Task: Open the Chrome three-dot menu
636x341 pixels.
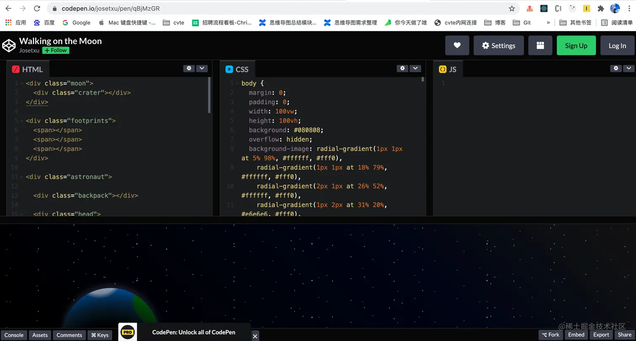Action: tap(629, 8)
